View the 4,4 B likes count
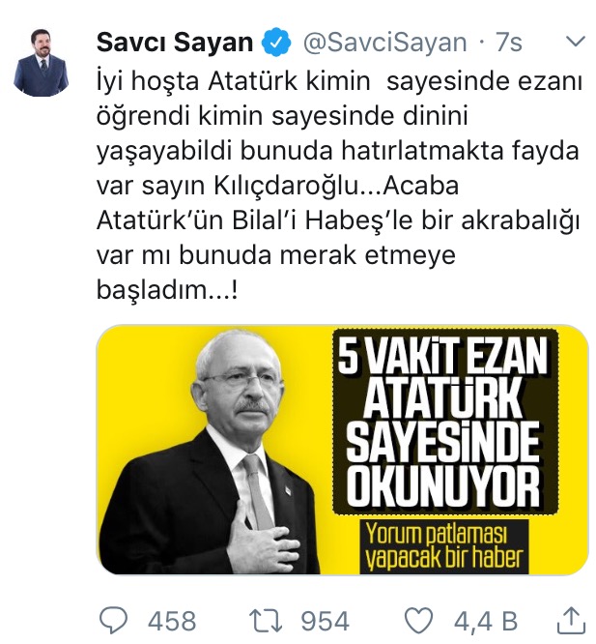596x644 pixels. click(486, 621)
